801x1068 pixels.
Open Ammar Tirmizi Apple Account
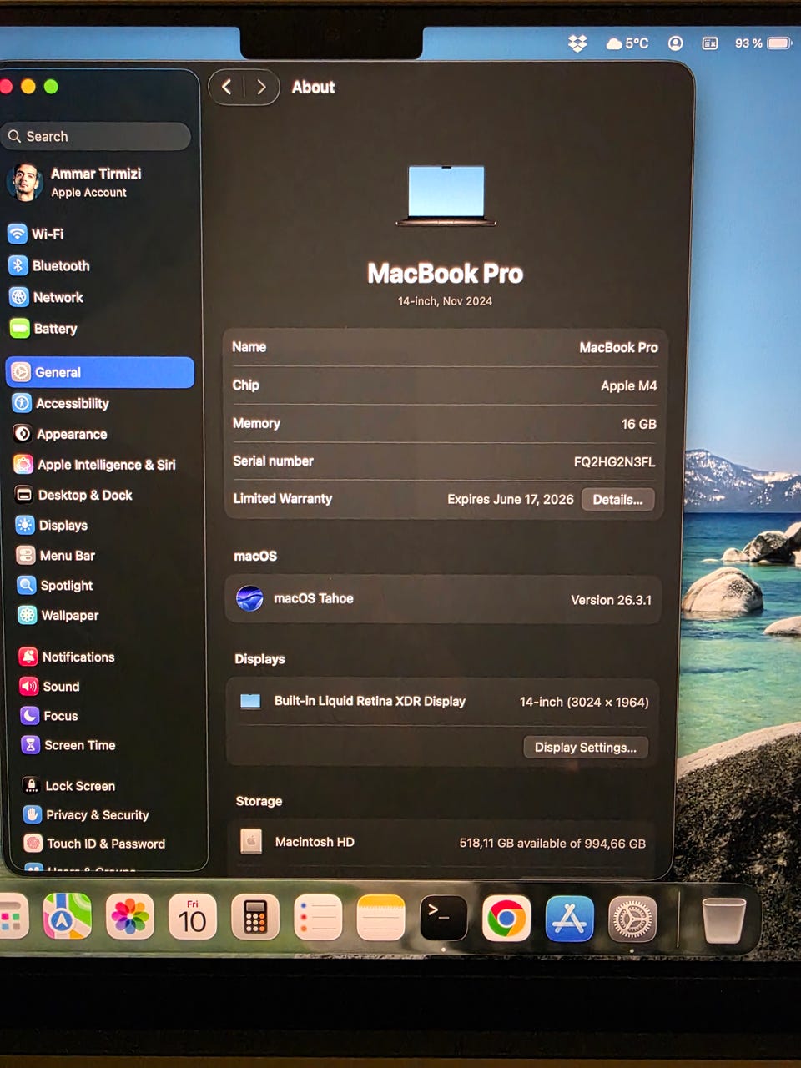[75, 182]
